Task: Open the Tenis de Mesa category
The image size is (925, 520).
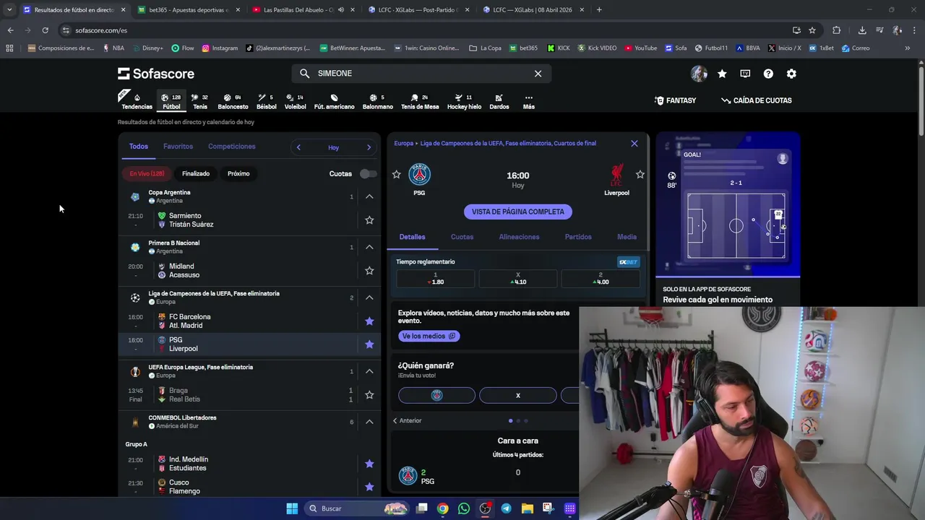Action: coord(420,101)
